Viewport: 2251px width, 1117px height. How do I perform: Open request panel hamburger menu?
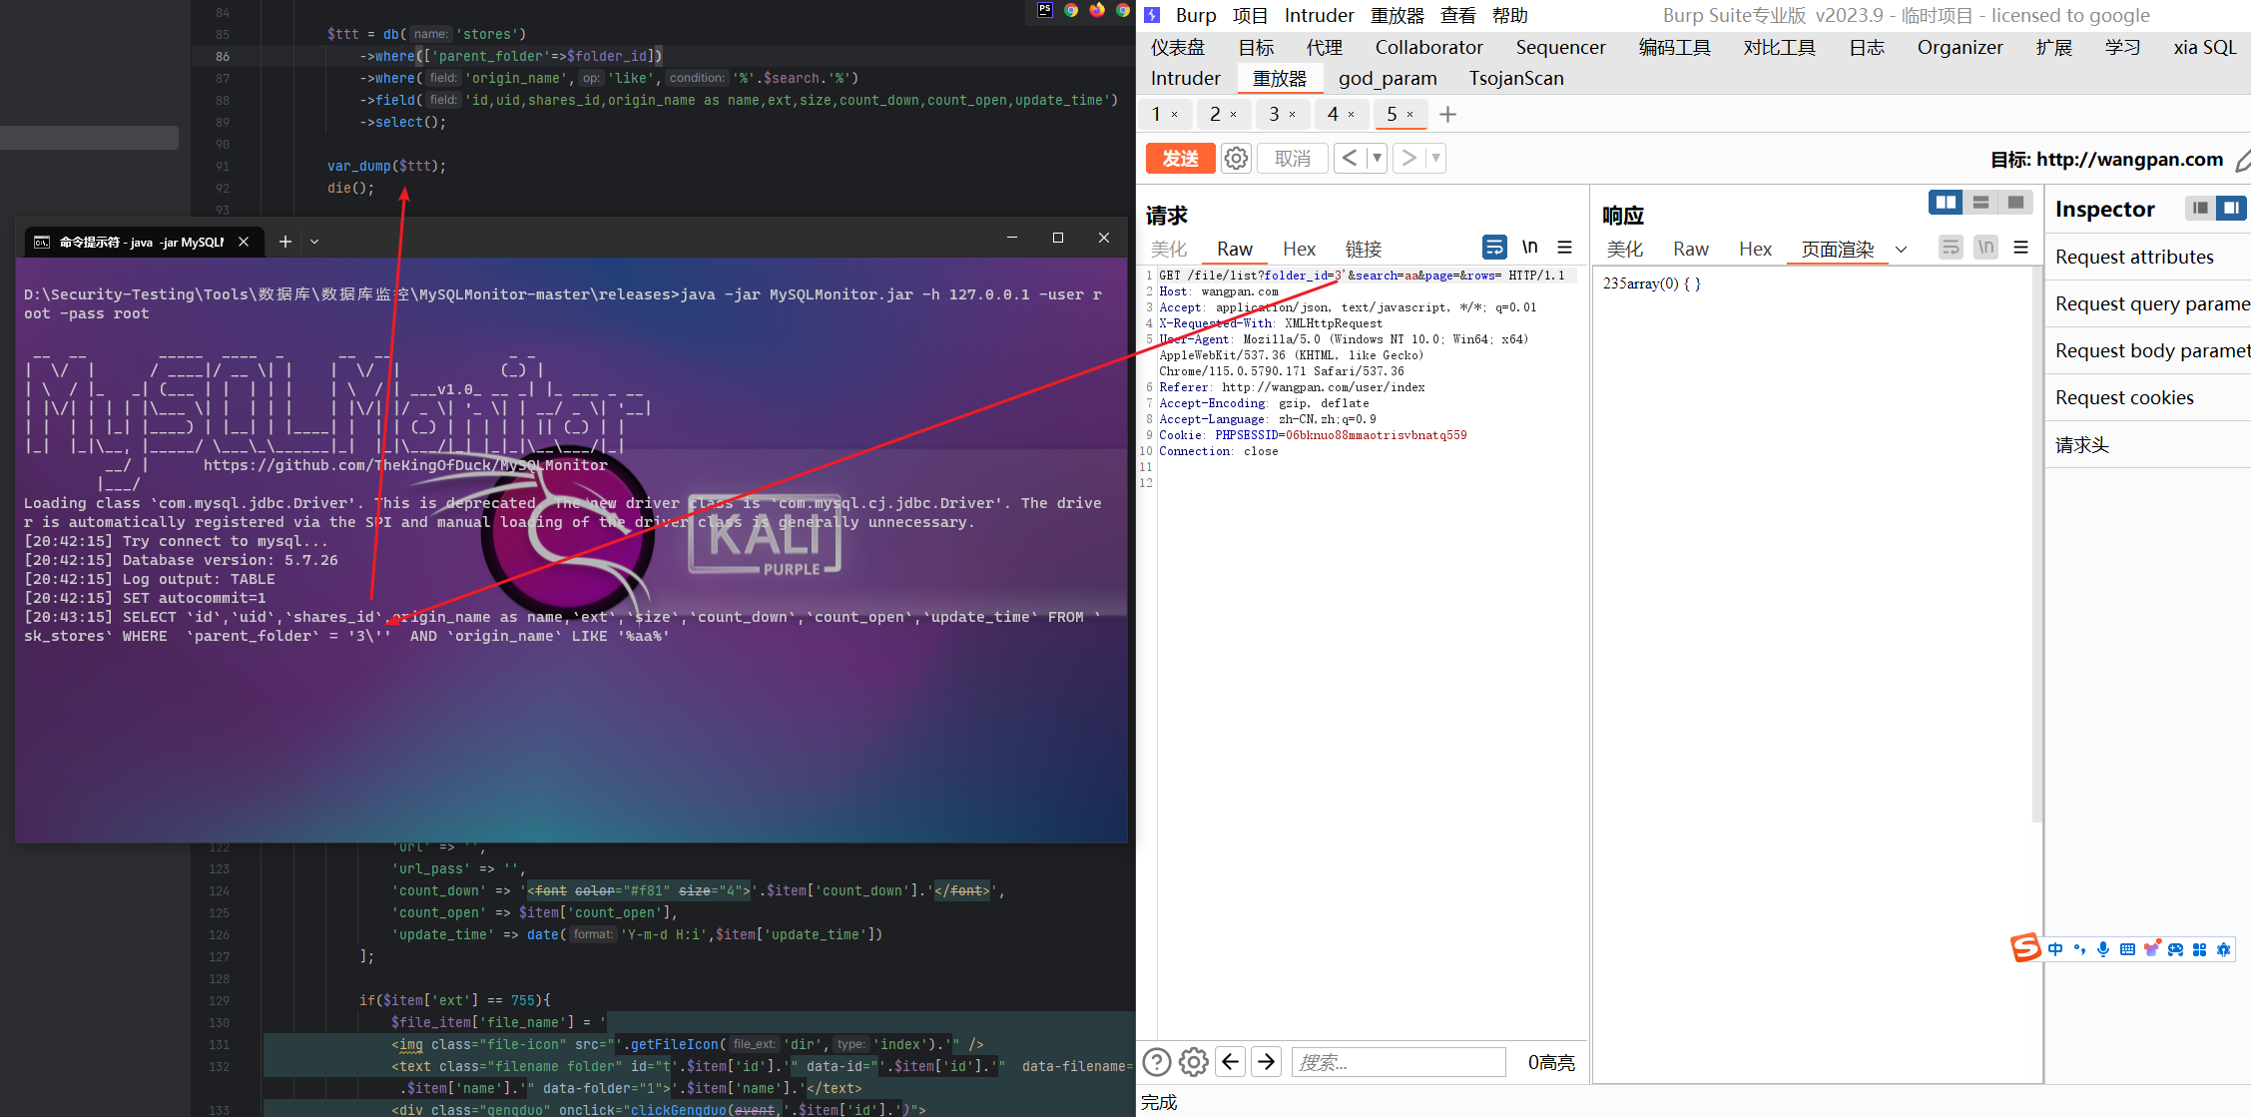[1564, 247]
